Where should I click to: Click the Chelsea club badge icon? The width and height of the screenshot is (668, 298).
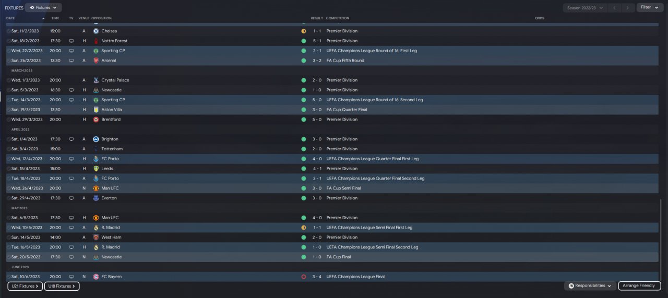pyautogui.click(x=96, y=31)
